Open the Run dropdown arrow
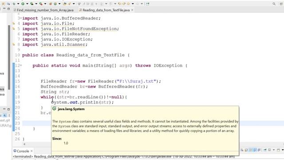This screenshot has width=284, height=160. pyautogui.click(x=27, y=4)
